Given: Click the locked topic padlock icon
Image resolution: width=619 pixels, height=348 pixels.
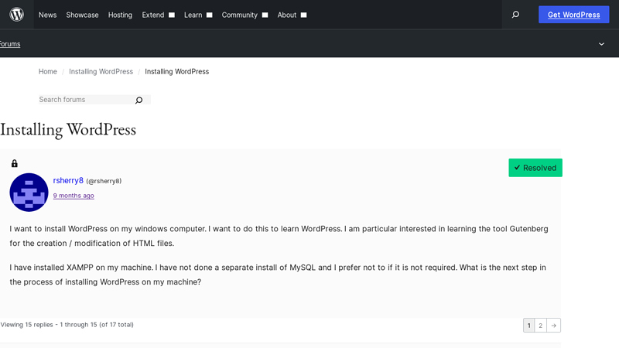Looking at the screenshot, I should pos(15,163).
